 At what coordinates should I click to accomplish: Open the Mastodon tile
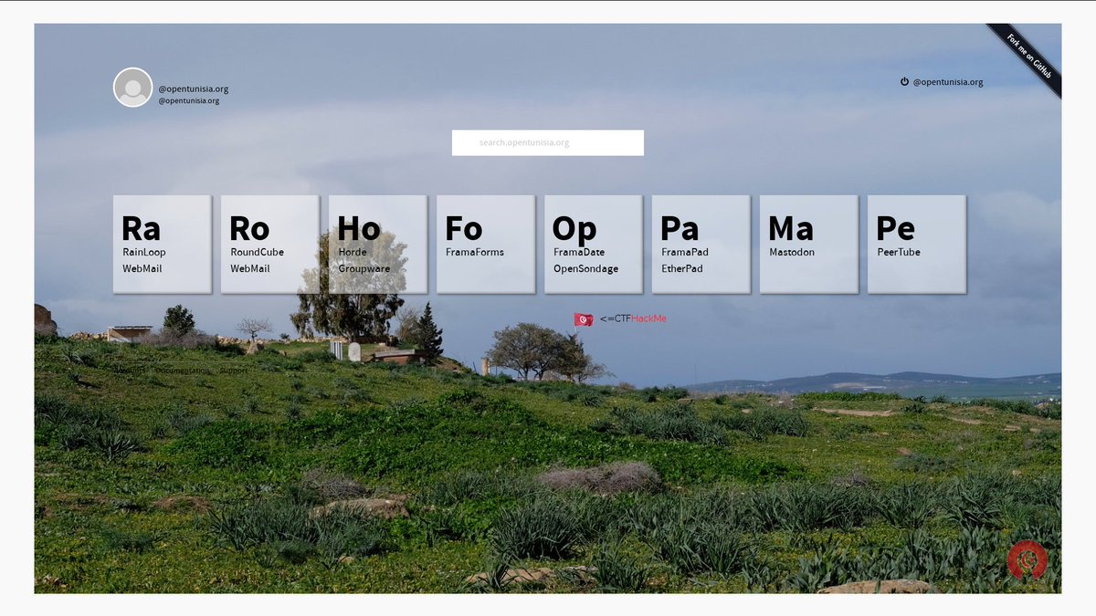(x=808, y=244)
